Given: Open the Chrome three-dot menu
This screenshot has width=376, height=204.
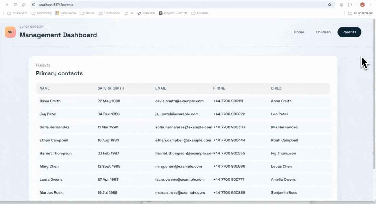Looking at the screenshot, I should pos(371,5).
